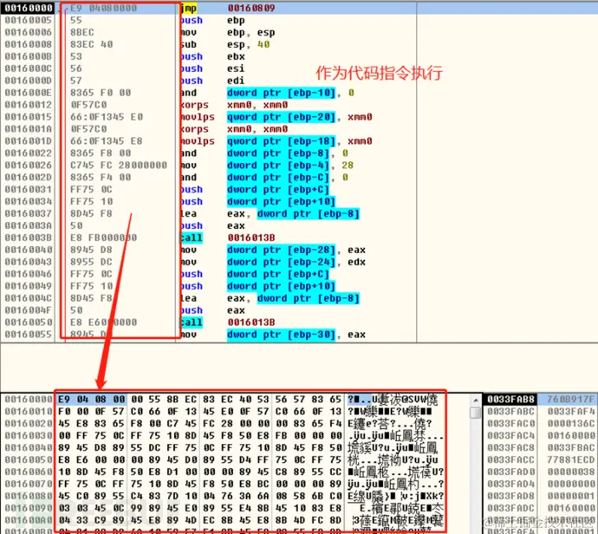Select 'mov dword ptr [ebp-28], eax' instruction
Viewport: 598px width, 534px height.
pyautogui.click(x=273, y=250)
